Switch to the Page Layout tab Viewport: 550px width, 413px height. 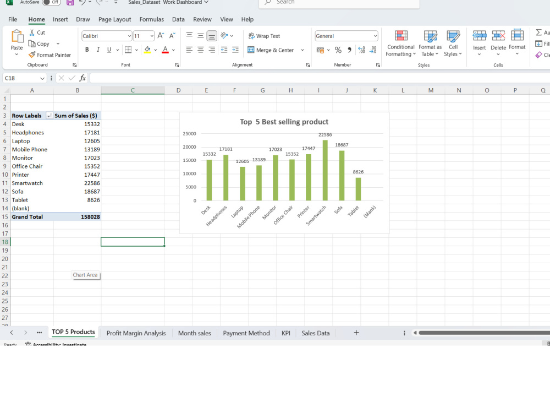(115, 19)
